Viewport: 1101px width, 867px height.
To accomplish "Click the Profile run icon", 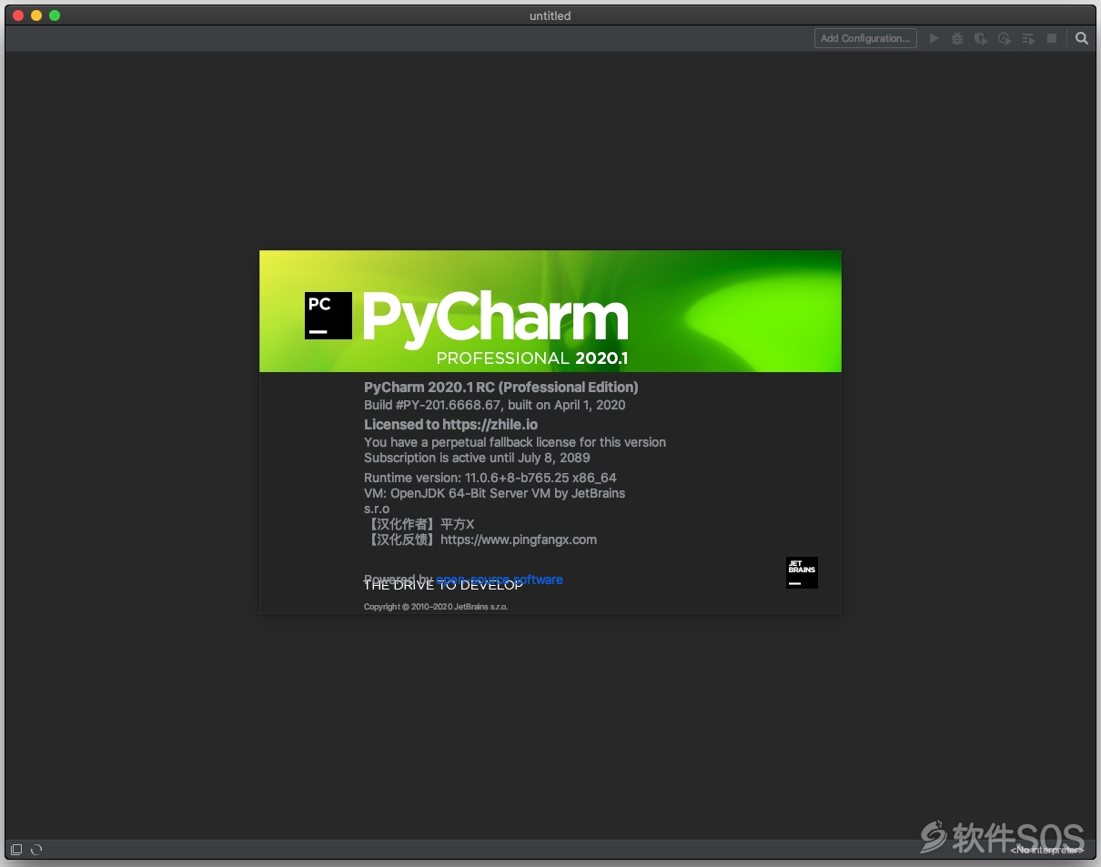I will 1005,38.
